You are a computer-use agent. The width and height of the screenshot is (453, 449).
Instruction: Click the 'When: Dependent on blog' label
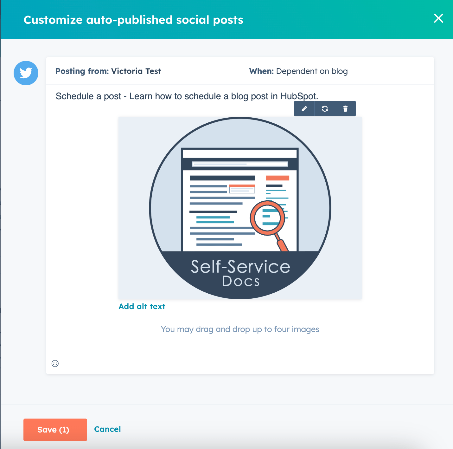[298, 71]
